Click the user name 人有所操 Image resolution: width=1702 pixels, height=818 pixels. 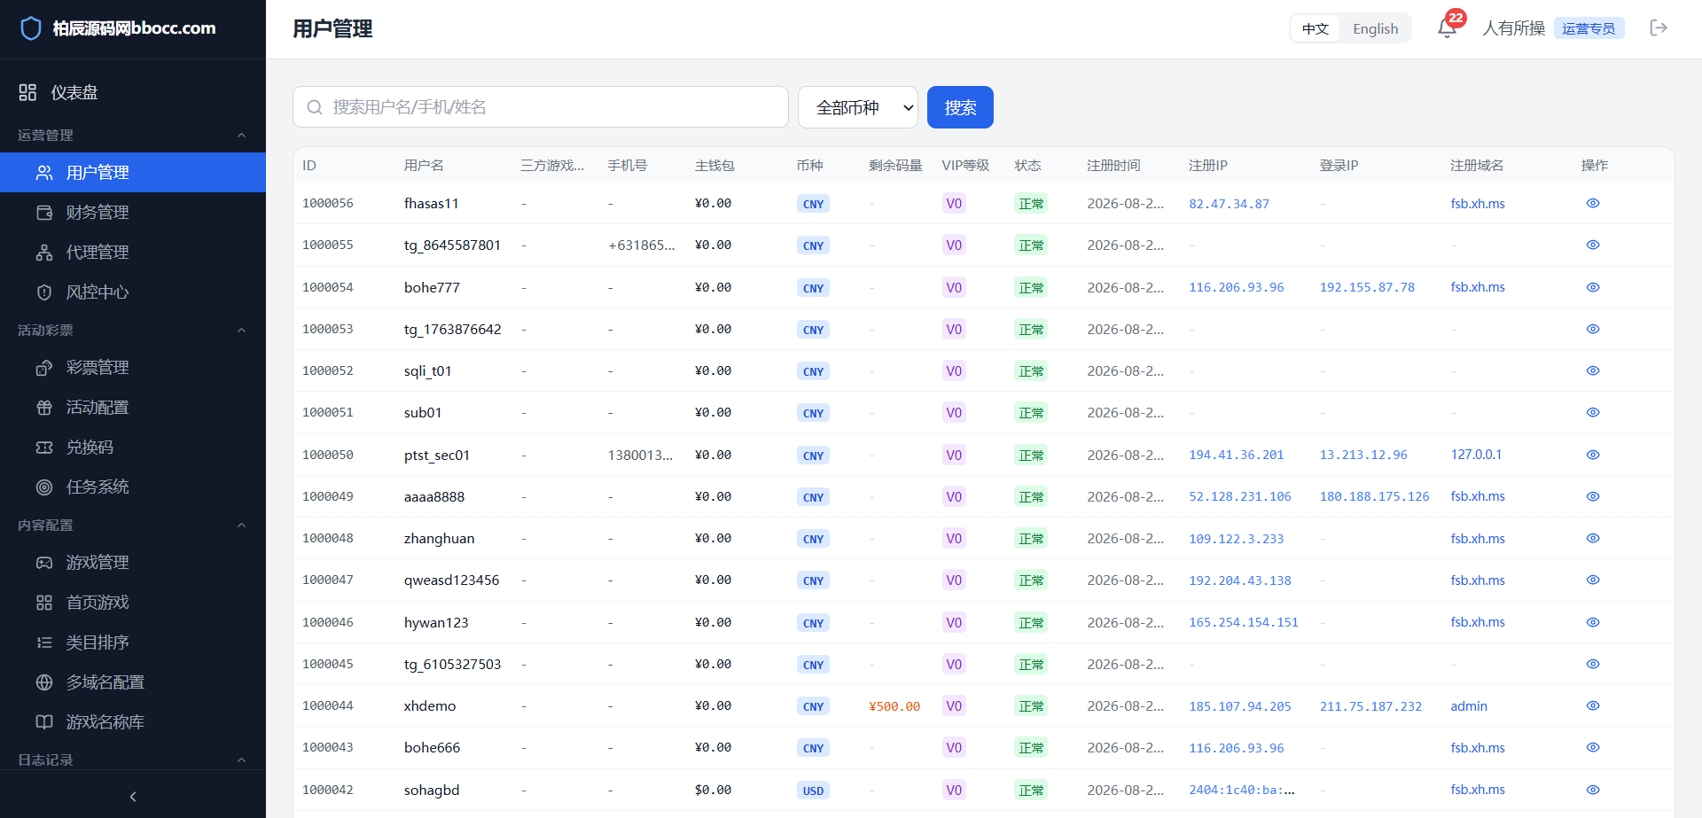tap(1513, 28)
